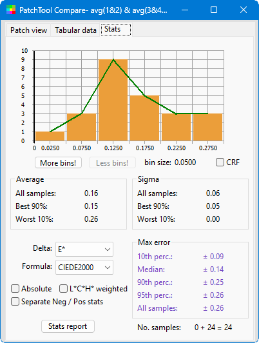Image resolution: width=259 pixels, height=343 pixels.
Task: Click Max error All samples label
Action: [x=157, y=308]
